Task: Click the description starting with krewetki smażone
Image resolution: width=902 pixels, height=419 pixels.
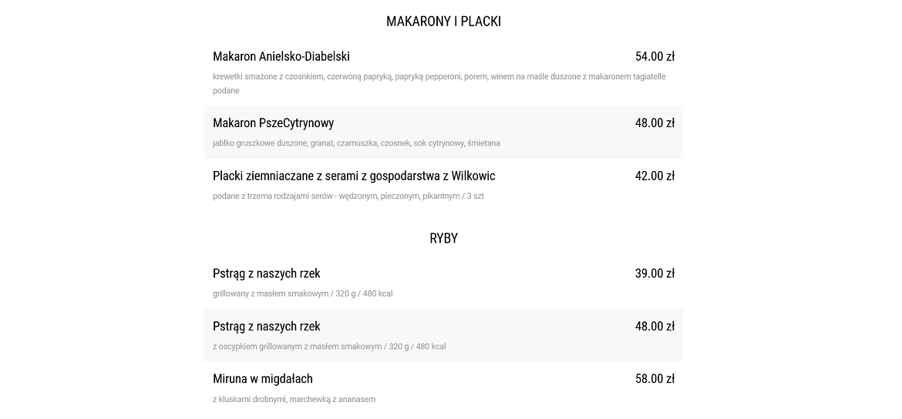Action: 439,83
